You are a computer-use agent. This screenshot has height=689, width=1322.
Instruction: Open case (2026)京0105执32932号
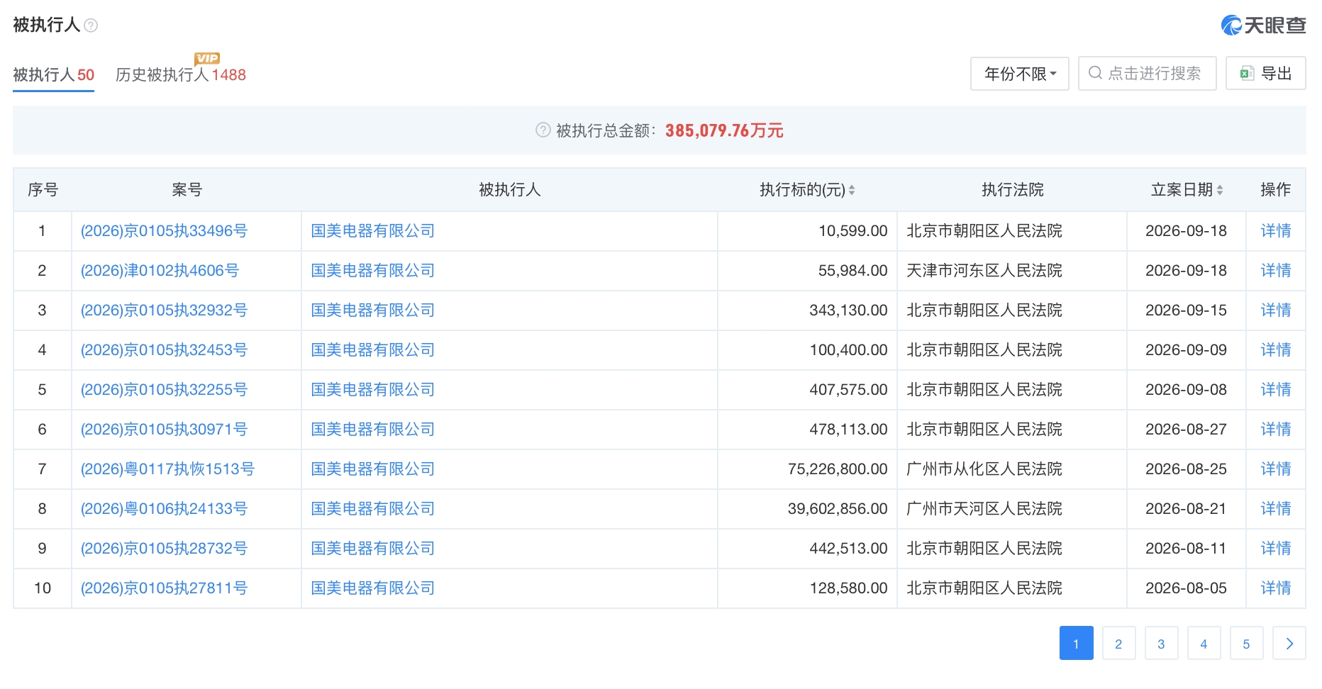pos(164,310)
